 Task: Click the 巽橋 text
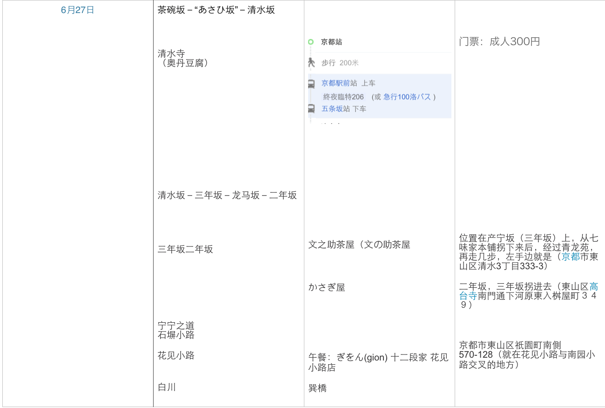[x=317, y=388]
